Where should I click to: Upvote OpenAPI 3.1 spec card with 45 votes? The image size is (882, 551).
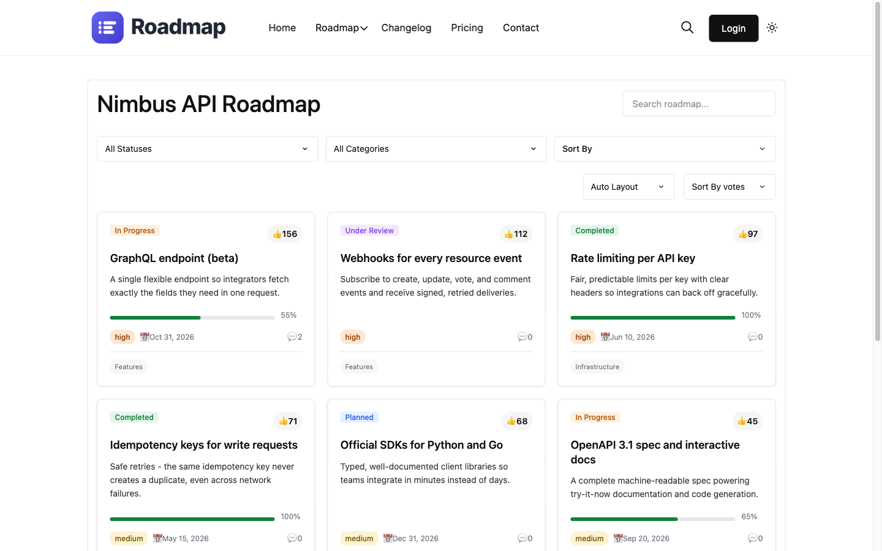747,421
